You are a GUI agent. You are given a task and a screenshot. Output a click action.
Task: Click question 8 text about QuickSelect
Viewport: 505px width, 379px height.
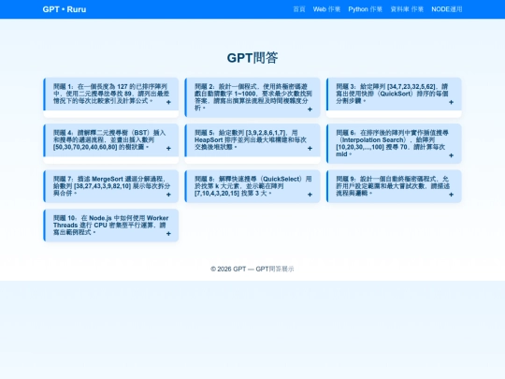click(x=252, y=185)
